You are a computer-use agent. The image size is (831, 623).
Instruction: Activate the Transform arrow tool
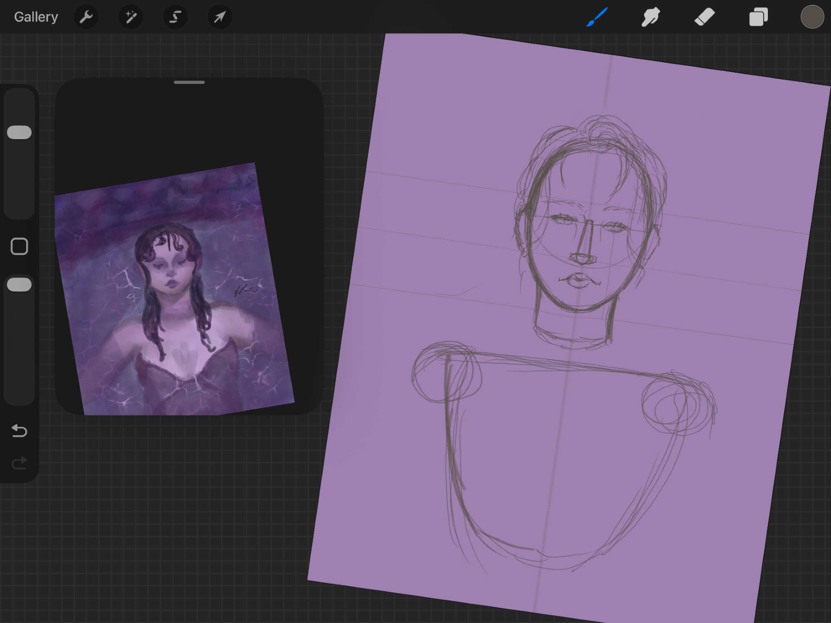point(219,17)
